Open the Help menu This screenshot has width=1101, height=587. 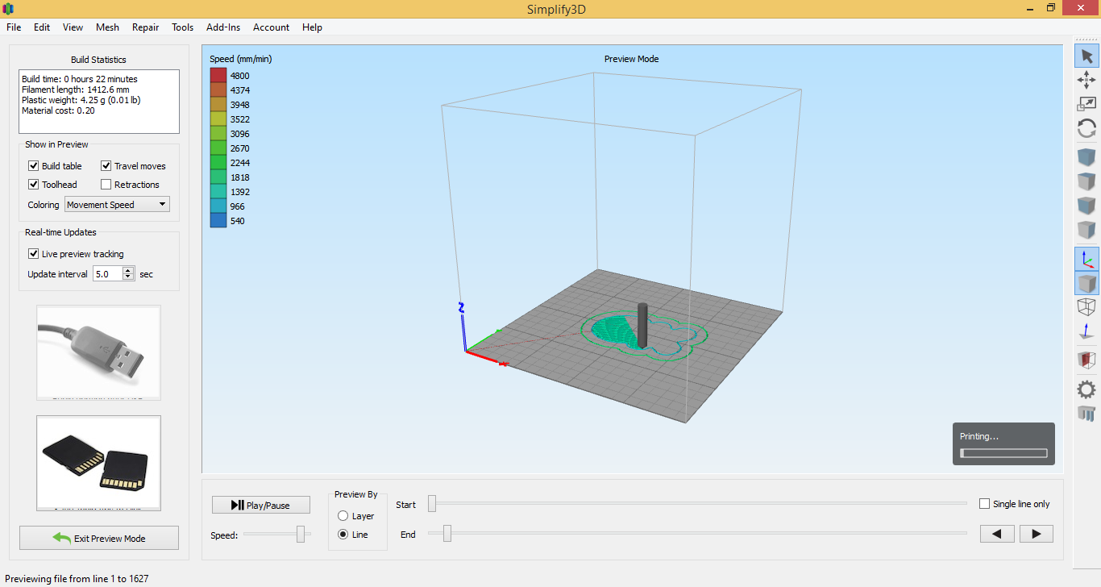point(313,27)
